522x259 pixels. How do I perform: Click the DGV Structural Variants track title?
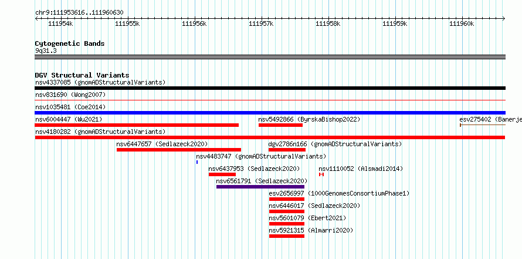click(82, 75)
